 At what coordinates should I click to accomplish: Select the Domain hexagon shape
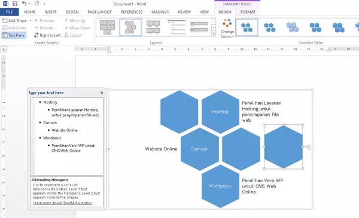(200, 149)
